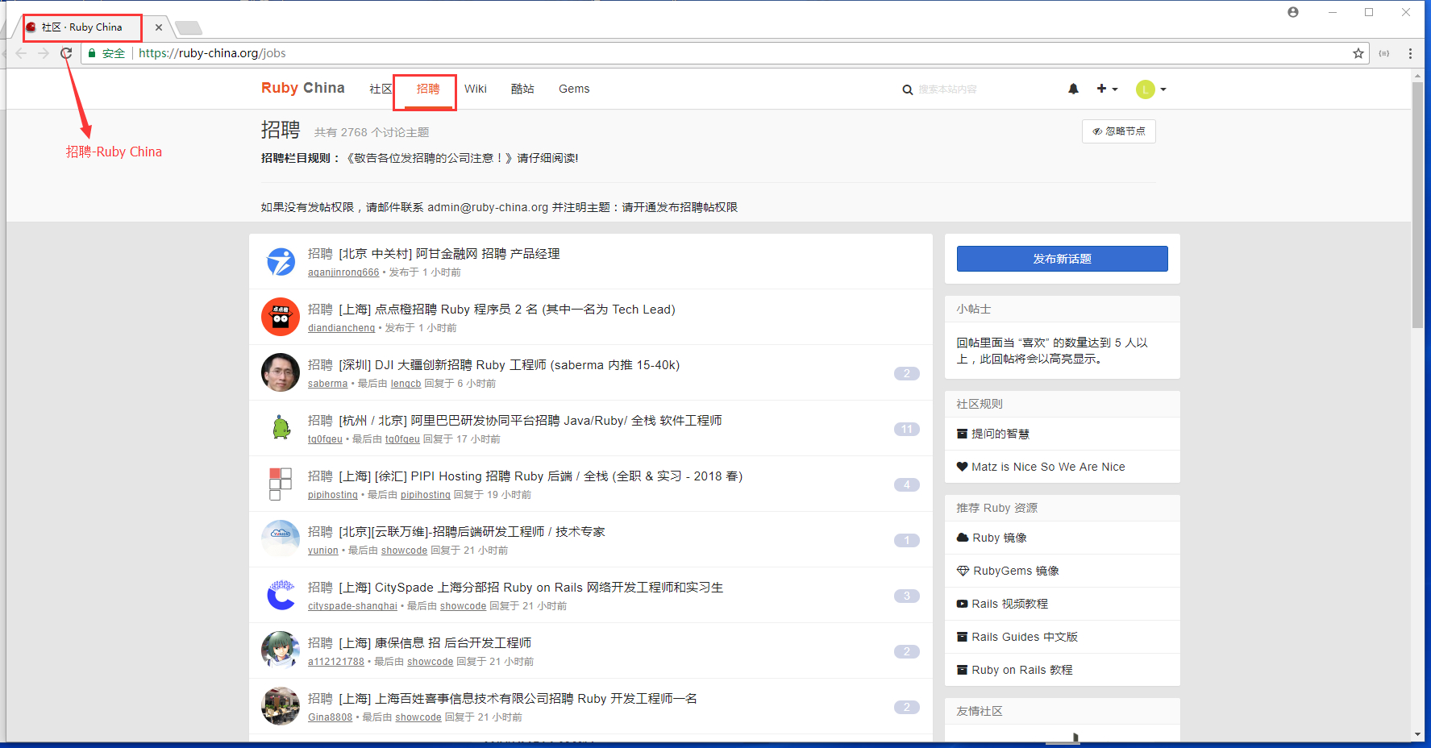Open the Chrome user profile icon
The height and width of the screenshot is (748, 1431).
coord(1293,12)
